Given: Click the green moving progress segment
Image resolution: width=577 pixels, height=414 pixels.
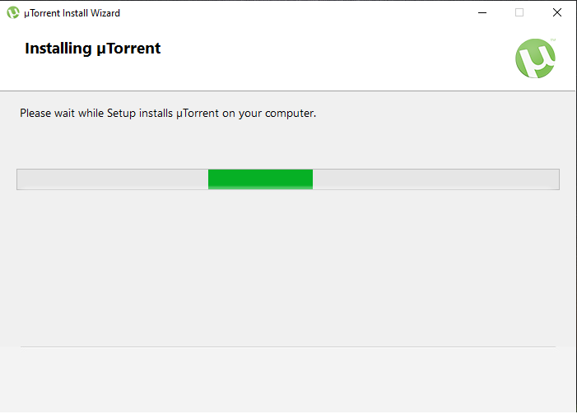Looking at the screenshot, I should click(260, 179).
